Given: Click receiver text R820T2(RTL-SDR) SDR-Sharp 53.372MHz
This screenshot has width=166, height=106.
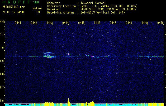Looking at the screenshot, I should tap(108, 9).
